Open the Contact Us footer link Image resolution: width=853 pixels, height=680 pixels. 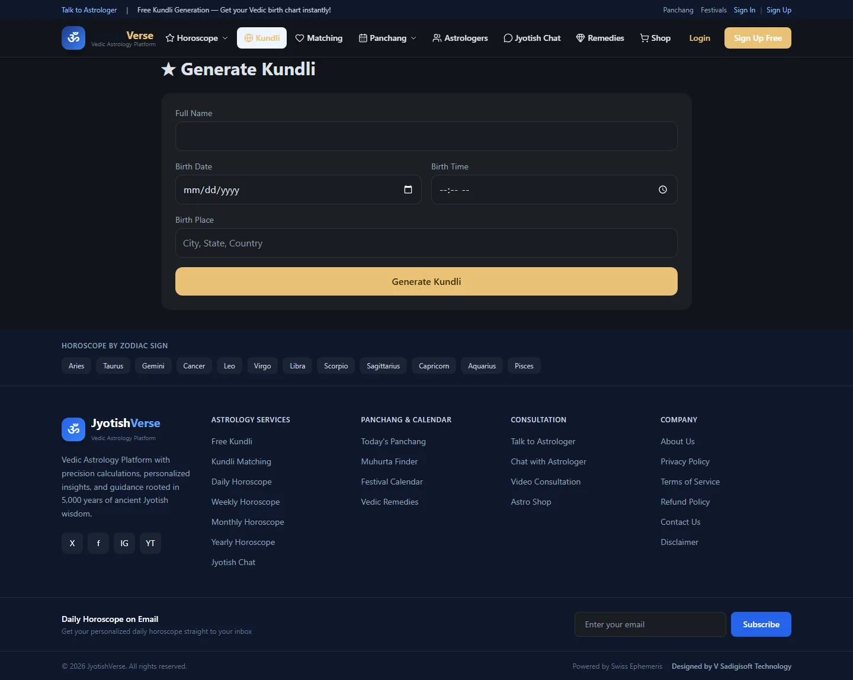tap(681, 522)
